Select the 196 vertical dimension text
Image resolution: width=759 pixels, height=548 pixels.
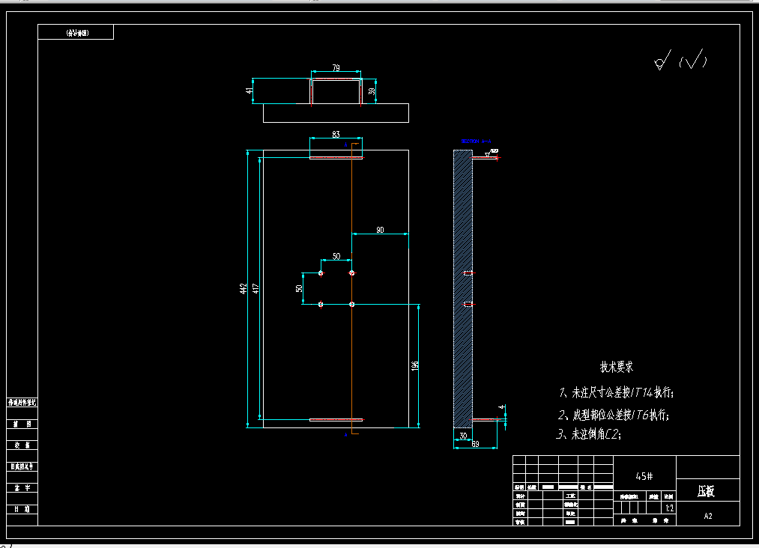click(x=415, y=366)
